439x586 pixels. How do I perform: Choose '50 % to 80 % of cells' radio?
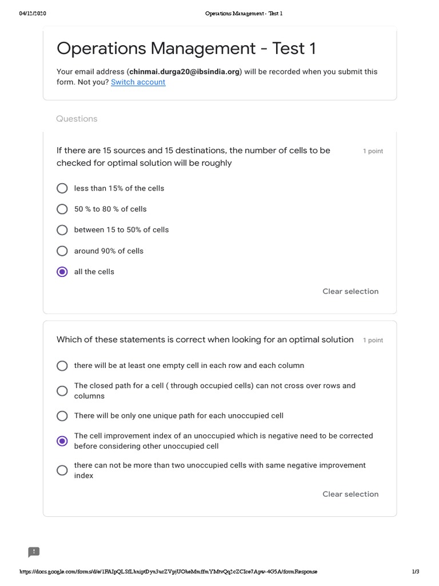[x=62, y=209]
